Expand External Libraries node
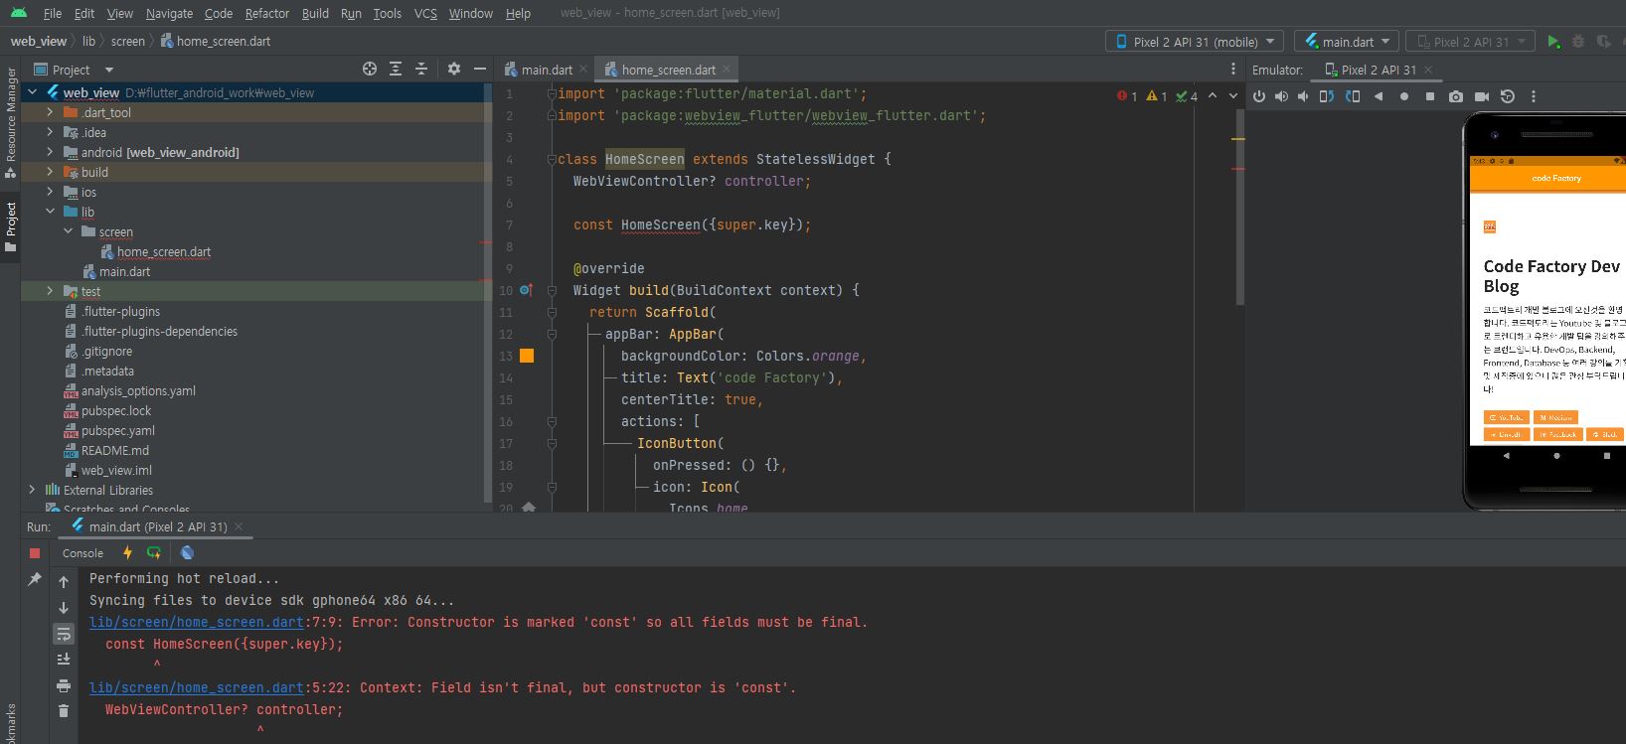Viewport: 1626px width, 744px height. (x=32, y=490)
